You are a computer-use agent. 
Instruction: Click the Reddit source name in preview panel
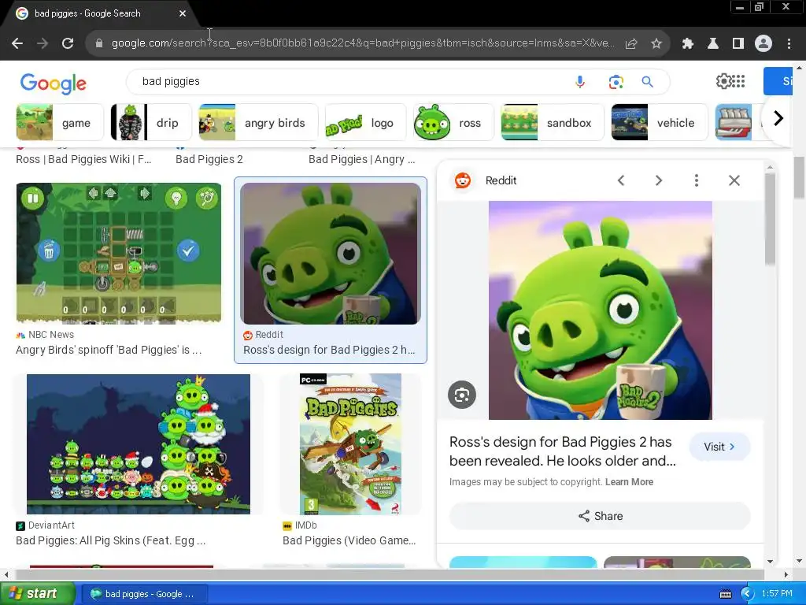coord(501,180)
